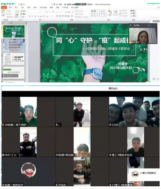The width and height of the screenshot is (161, 189).
Task: Click the date text 2022年3月21日
Action: click(121, 68)
